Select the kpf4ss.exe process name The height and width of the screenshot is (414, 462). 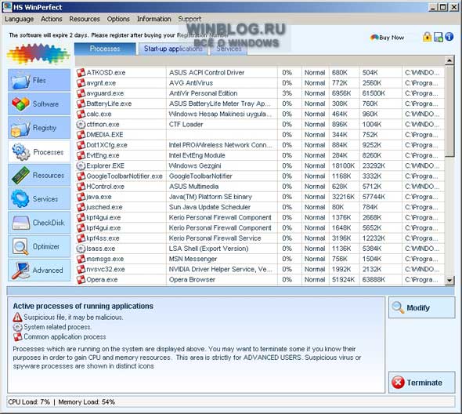click(x=103, y=238)
